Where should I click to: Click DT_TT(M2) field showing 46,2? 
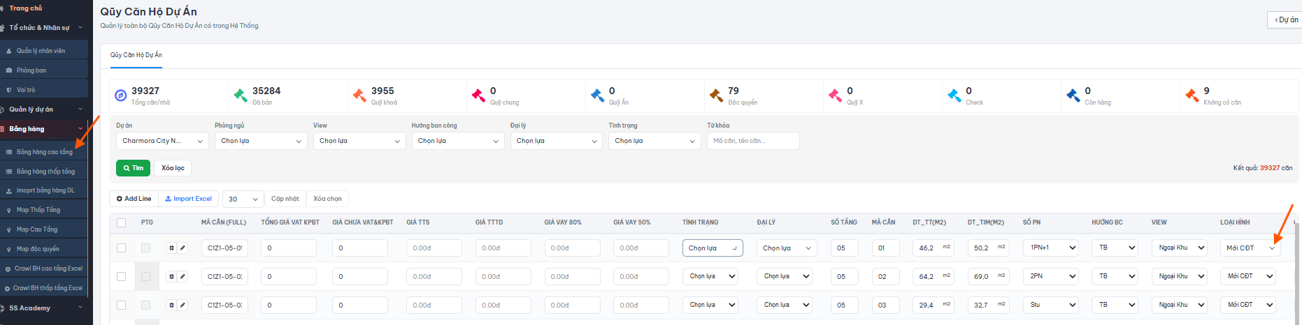[934, 248]
